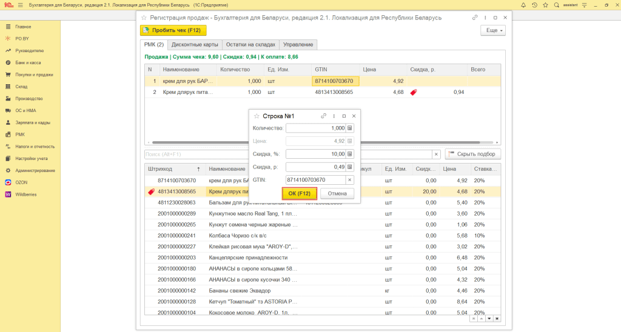621x332 pixels.
Task: Get link icon in Строка №1 dialog
Action: [x=323, y=116]
